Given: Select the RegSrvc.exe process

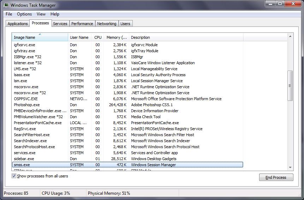Looking at the screenshot, I should (127, 129).
